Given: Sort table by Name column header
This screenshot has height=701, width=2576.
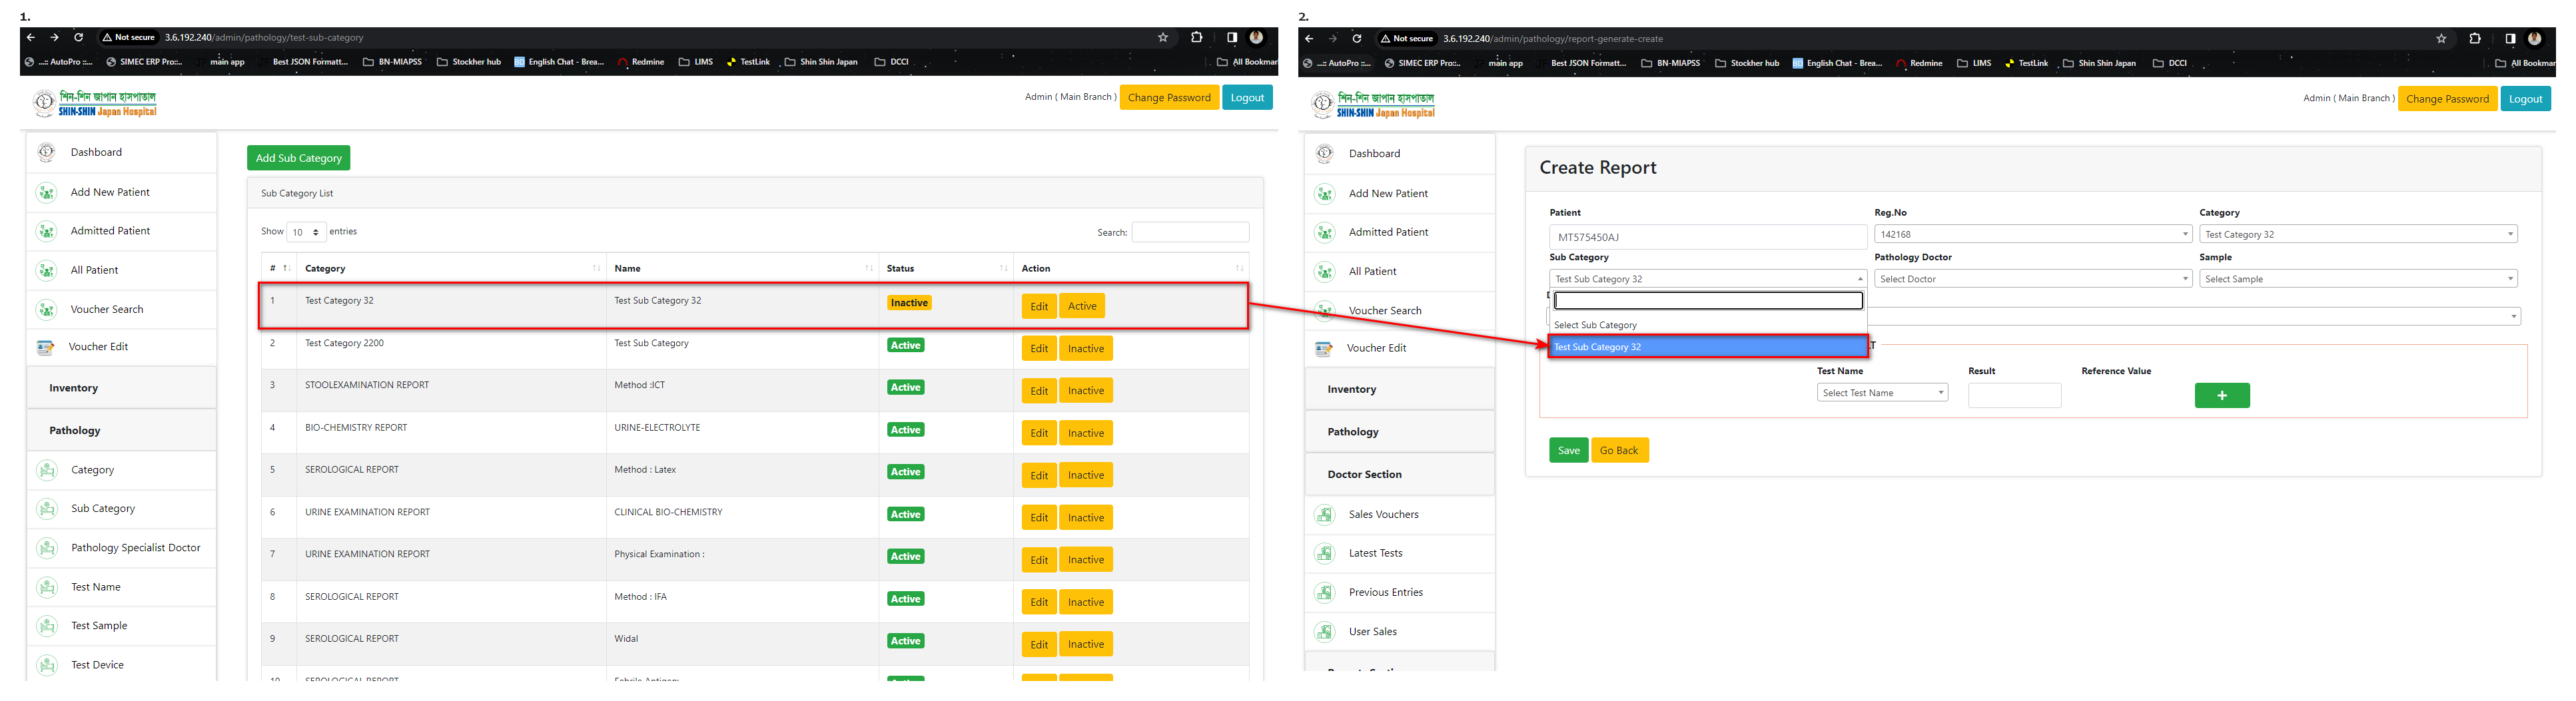Looking at the screenshot, I should tap(742, 268).
